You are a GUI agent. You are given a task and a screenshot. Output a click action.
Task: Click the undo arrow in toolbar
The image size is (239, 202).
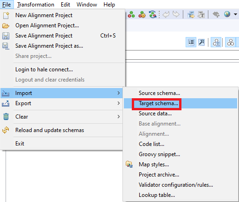(166, 15)
